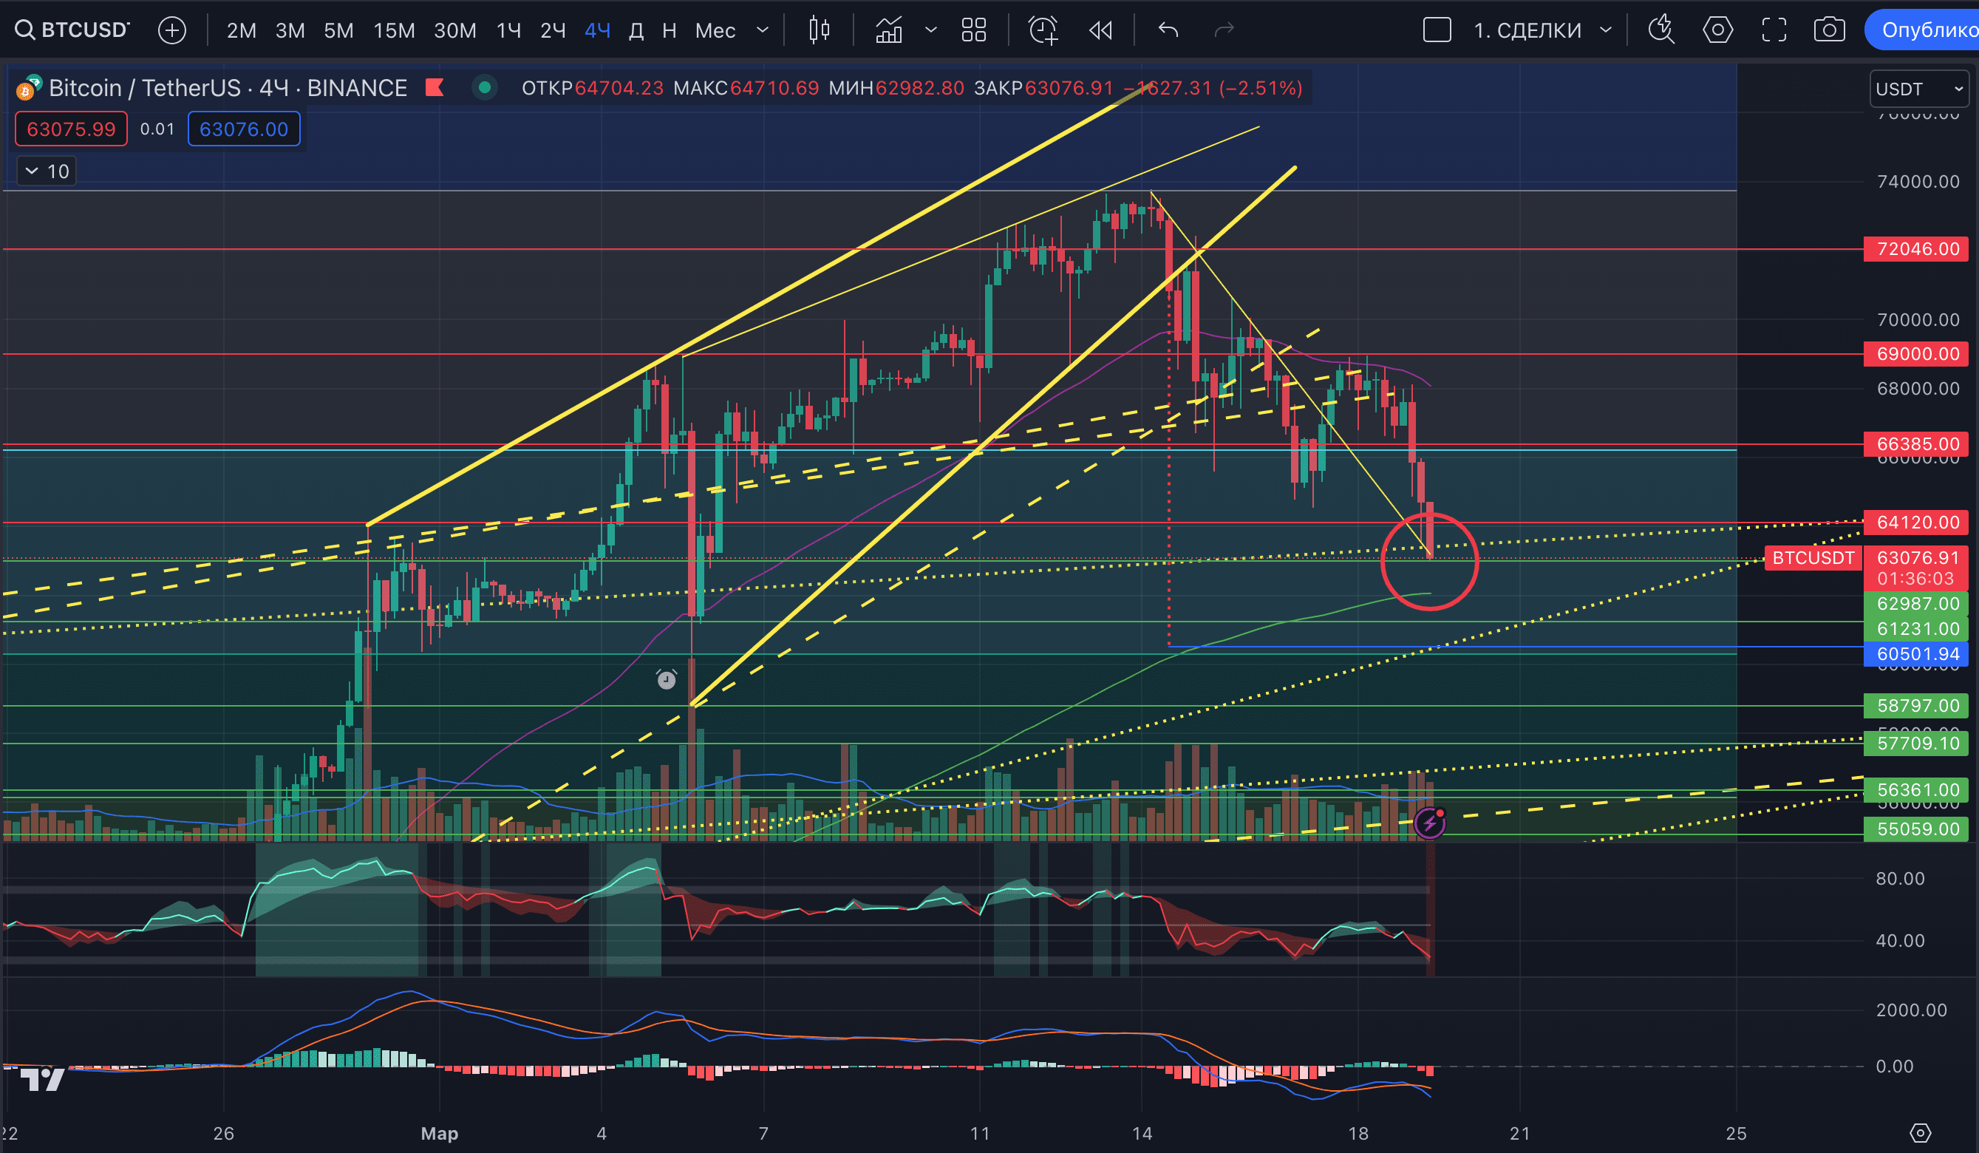Open chart settings hexagon icon
1979x1153 pixels.
click(1717, 30)
